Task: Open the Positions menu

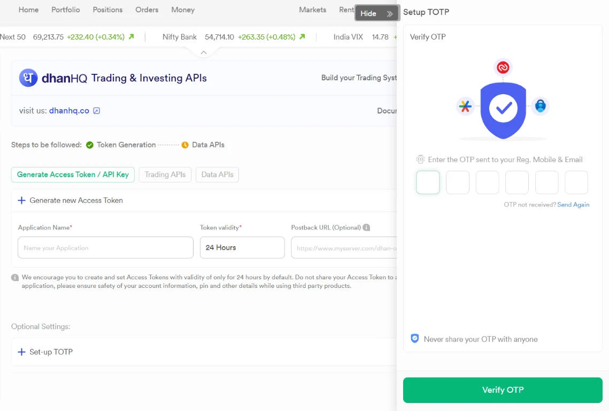Action: pos(107,10)
